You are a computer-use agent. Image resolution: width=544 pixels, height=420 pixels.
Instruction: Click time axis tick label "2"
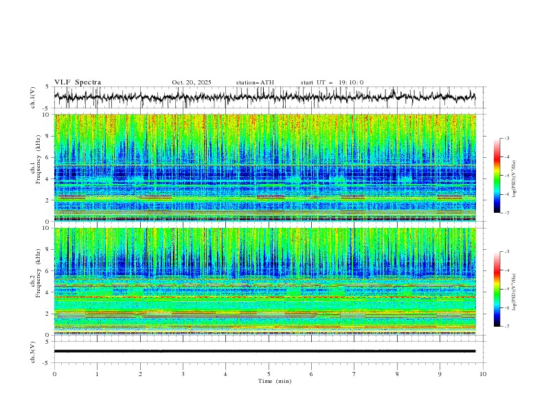click(x=140, y=374)
